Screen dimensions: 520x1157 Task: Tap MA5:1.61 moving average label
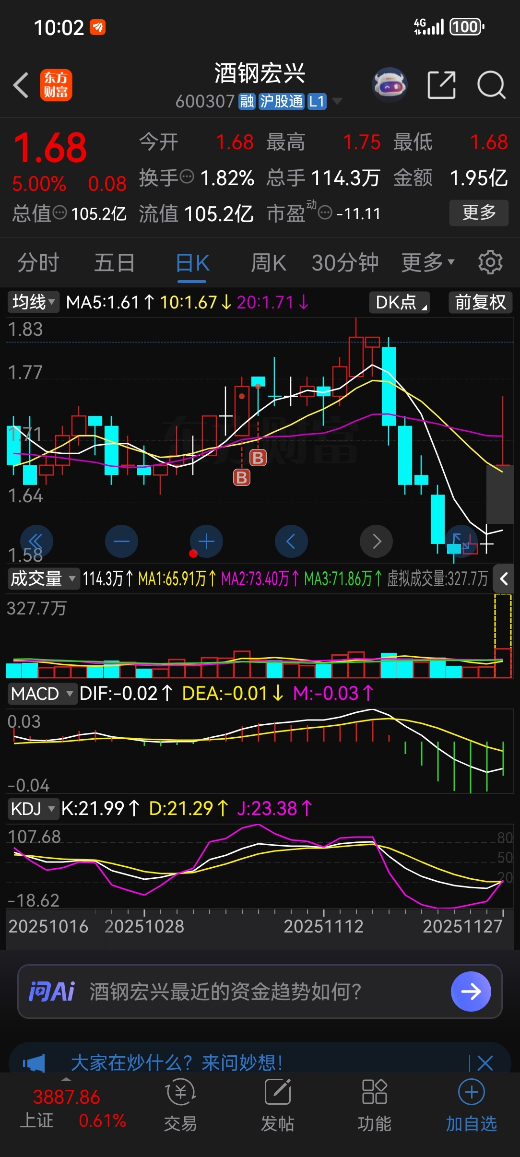click(110, 302)
